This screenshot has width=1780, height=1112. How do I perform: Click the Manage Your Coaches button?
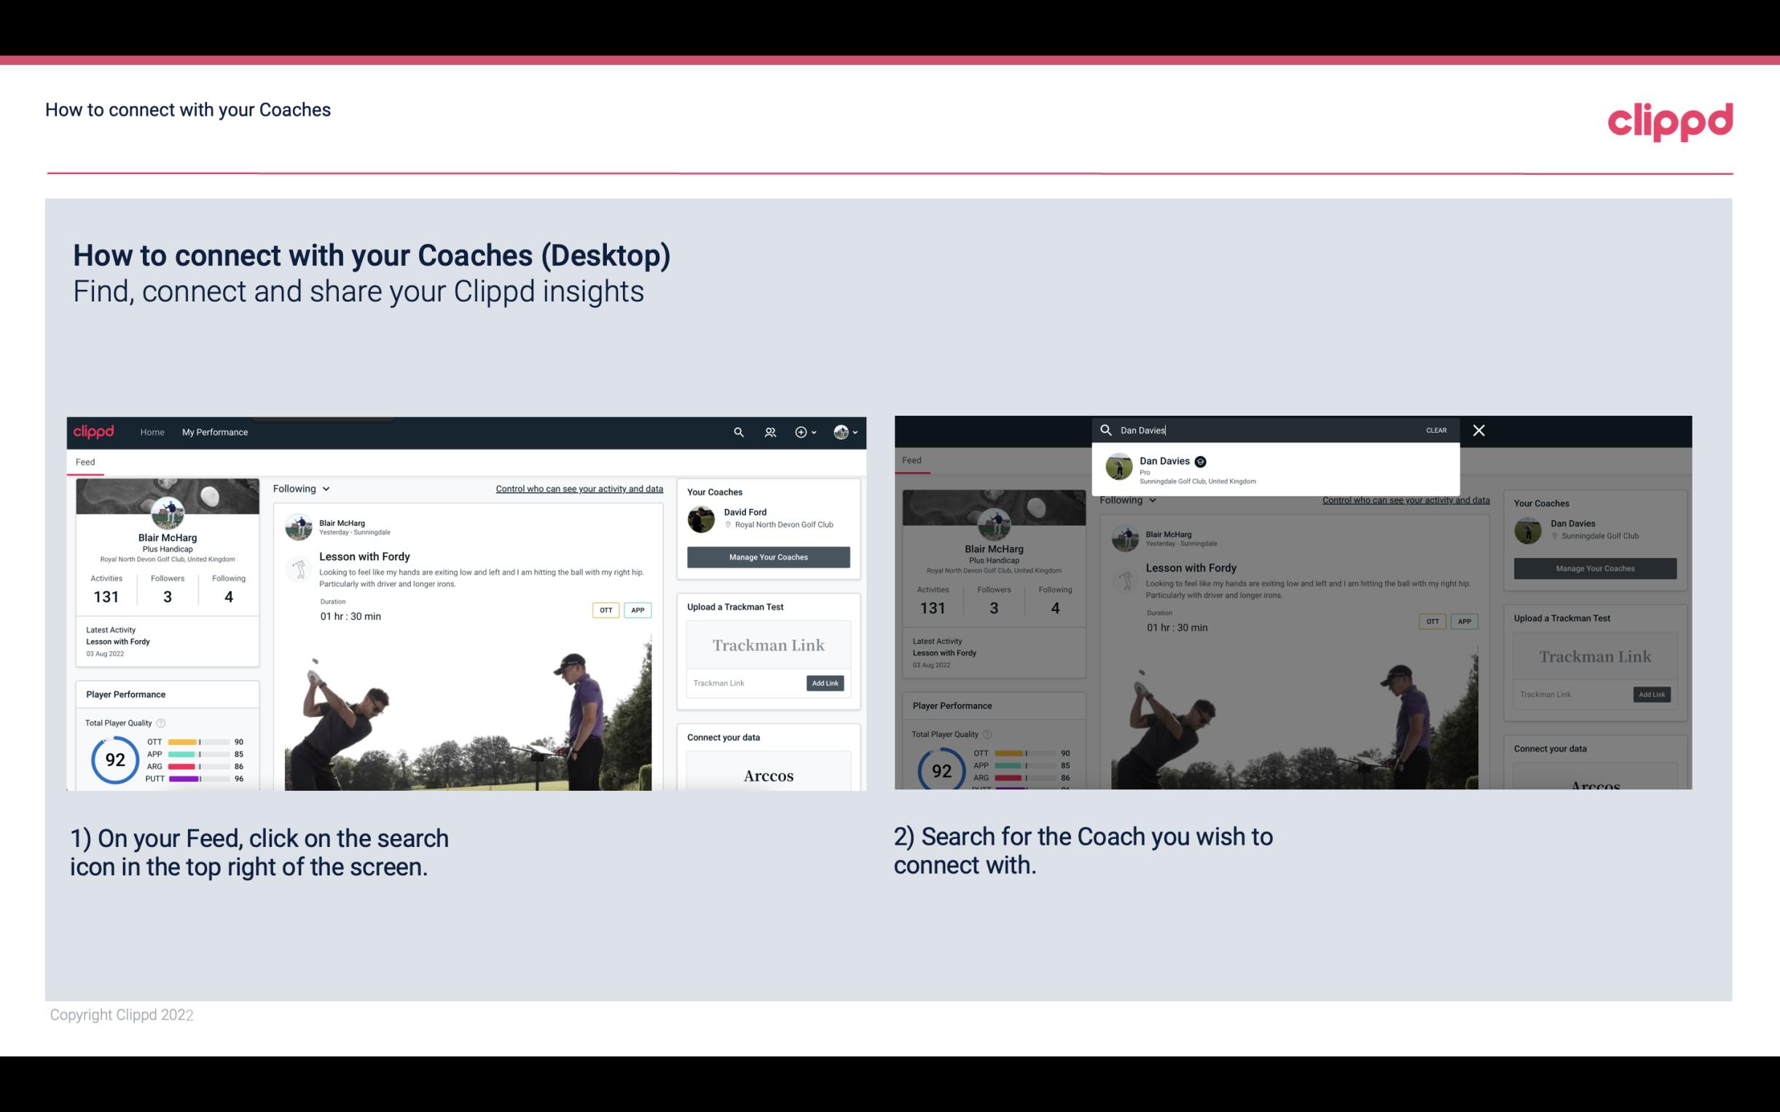pos(768,555)
